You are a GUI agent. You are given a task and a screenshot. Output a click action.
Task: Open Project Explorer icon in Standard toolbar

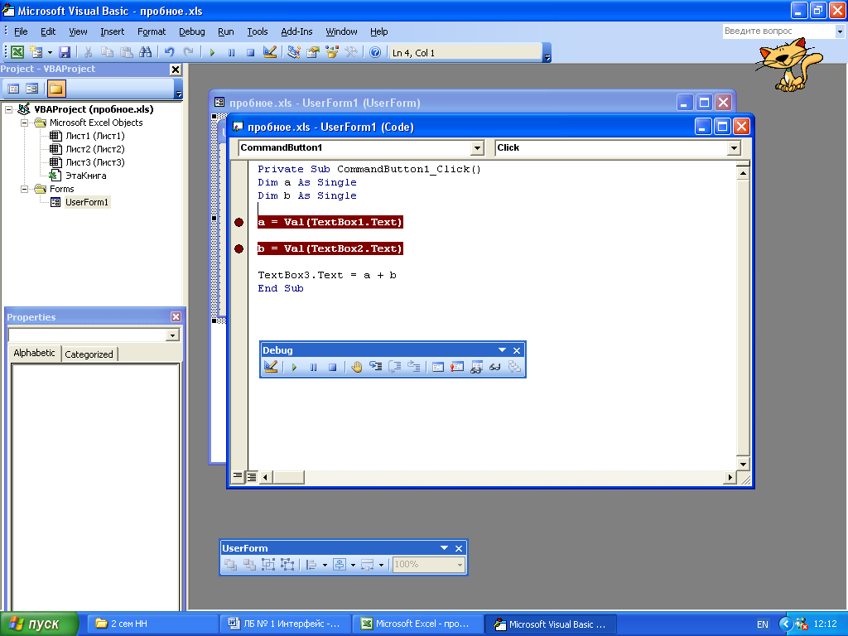[294, 52]
